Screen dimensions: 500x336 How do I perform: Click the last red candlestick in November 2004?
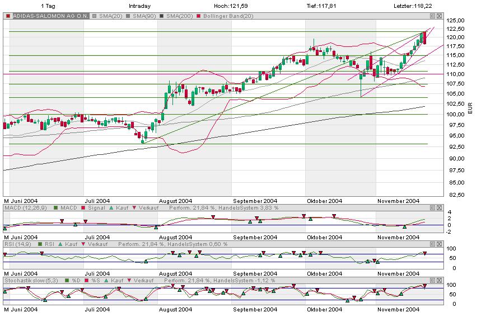pyautogui.click(x=425, y=38)
